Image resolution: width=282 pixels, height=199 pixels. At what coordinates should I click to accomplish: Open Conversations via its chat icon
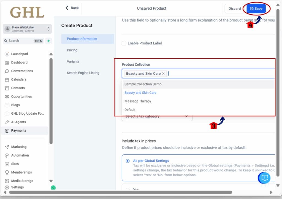7,71
